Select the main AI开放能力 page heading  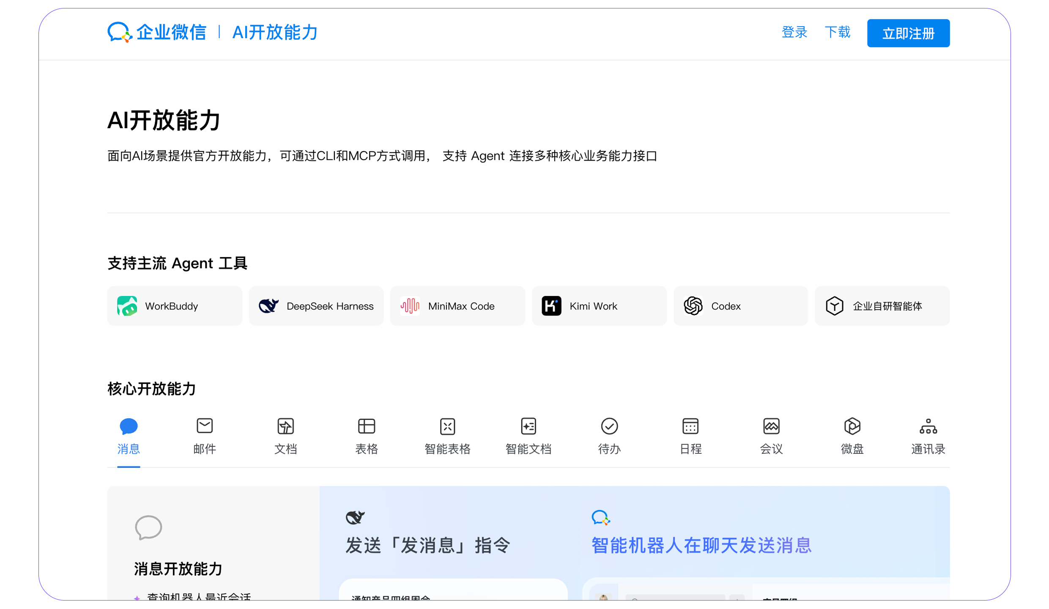point(164,121)
